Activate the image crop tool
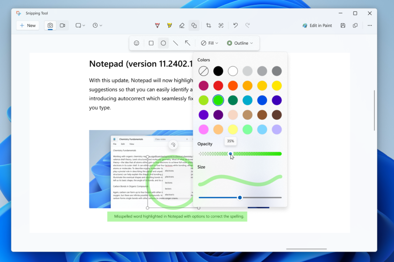Image resolution: width=394 pixels, height=262 pixels. tap(209, 26)
